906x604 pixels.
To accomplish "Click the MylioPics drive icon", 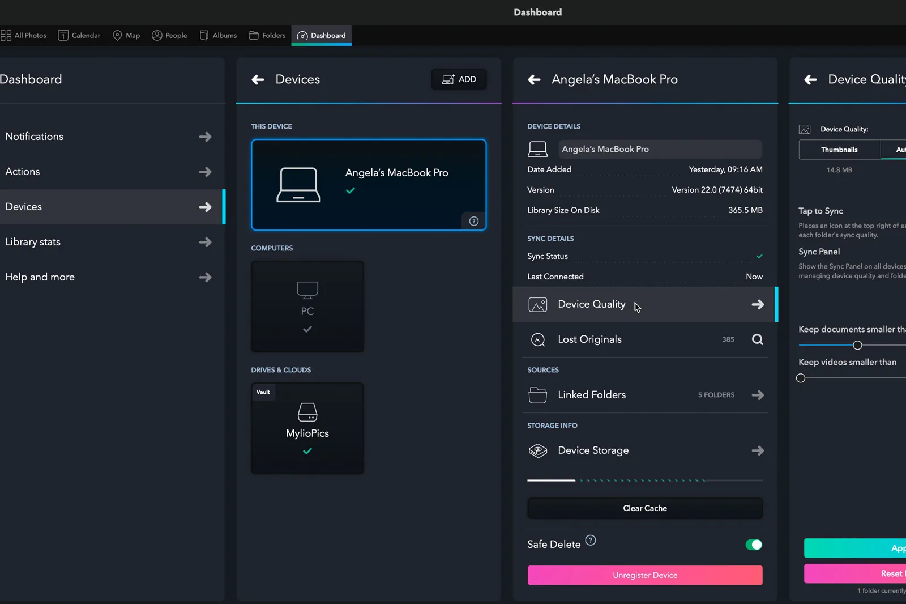I will click(307, 412).
